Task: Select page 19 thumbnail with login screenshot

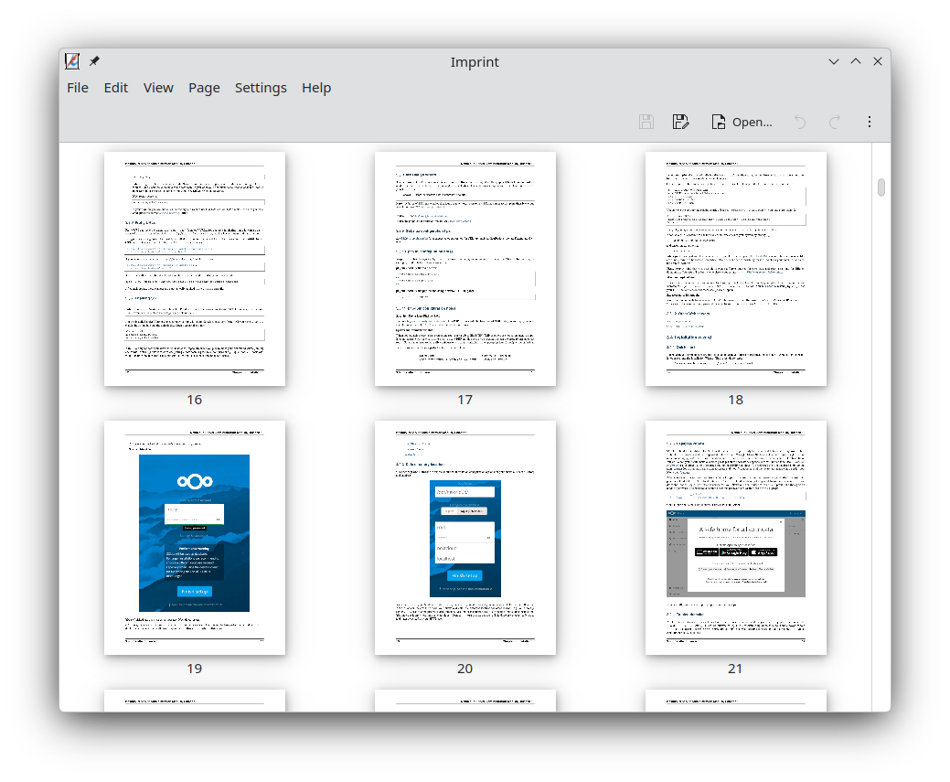Action: pyautogui.click(x=195, y=538)
